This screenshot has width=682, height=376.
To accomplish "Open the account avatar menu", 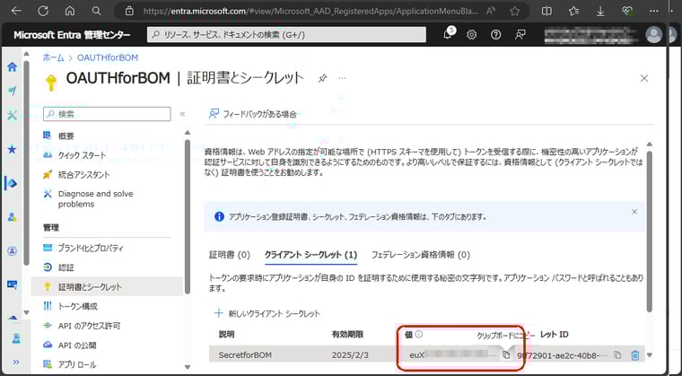I will (653, 35).
